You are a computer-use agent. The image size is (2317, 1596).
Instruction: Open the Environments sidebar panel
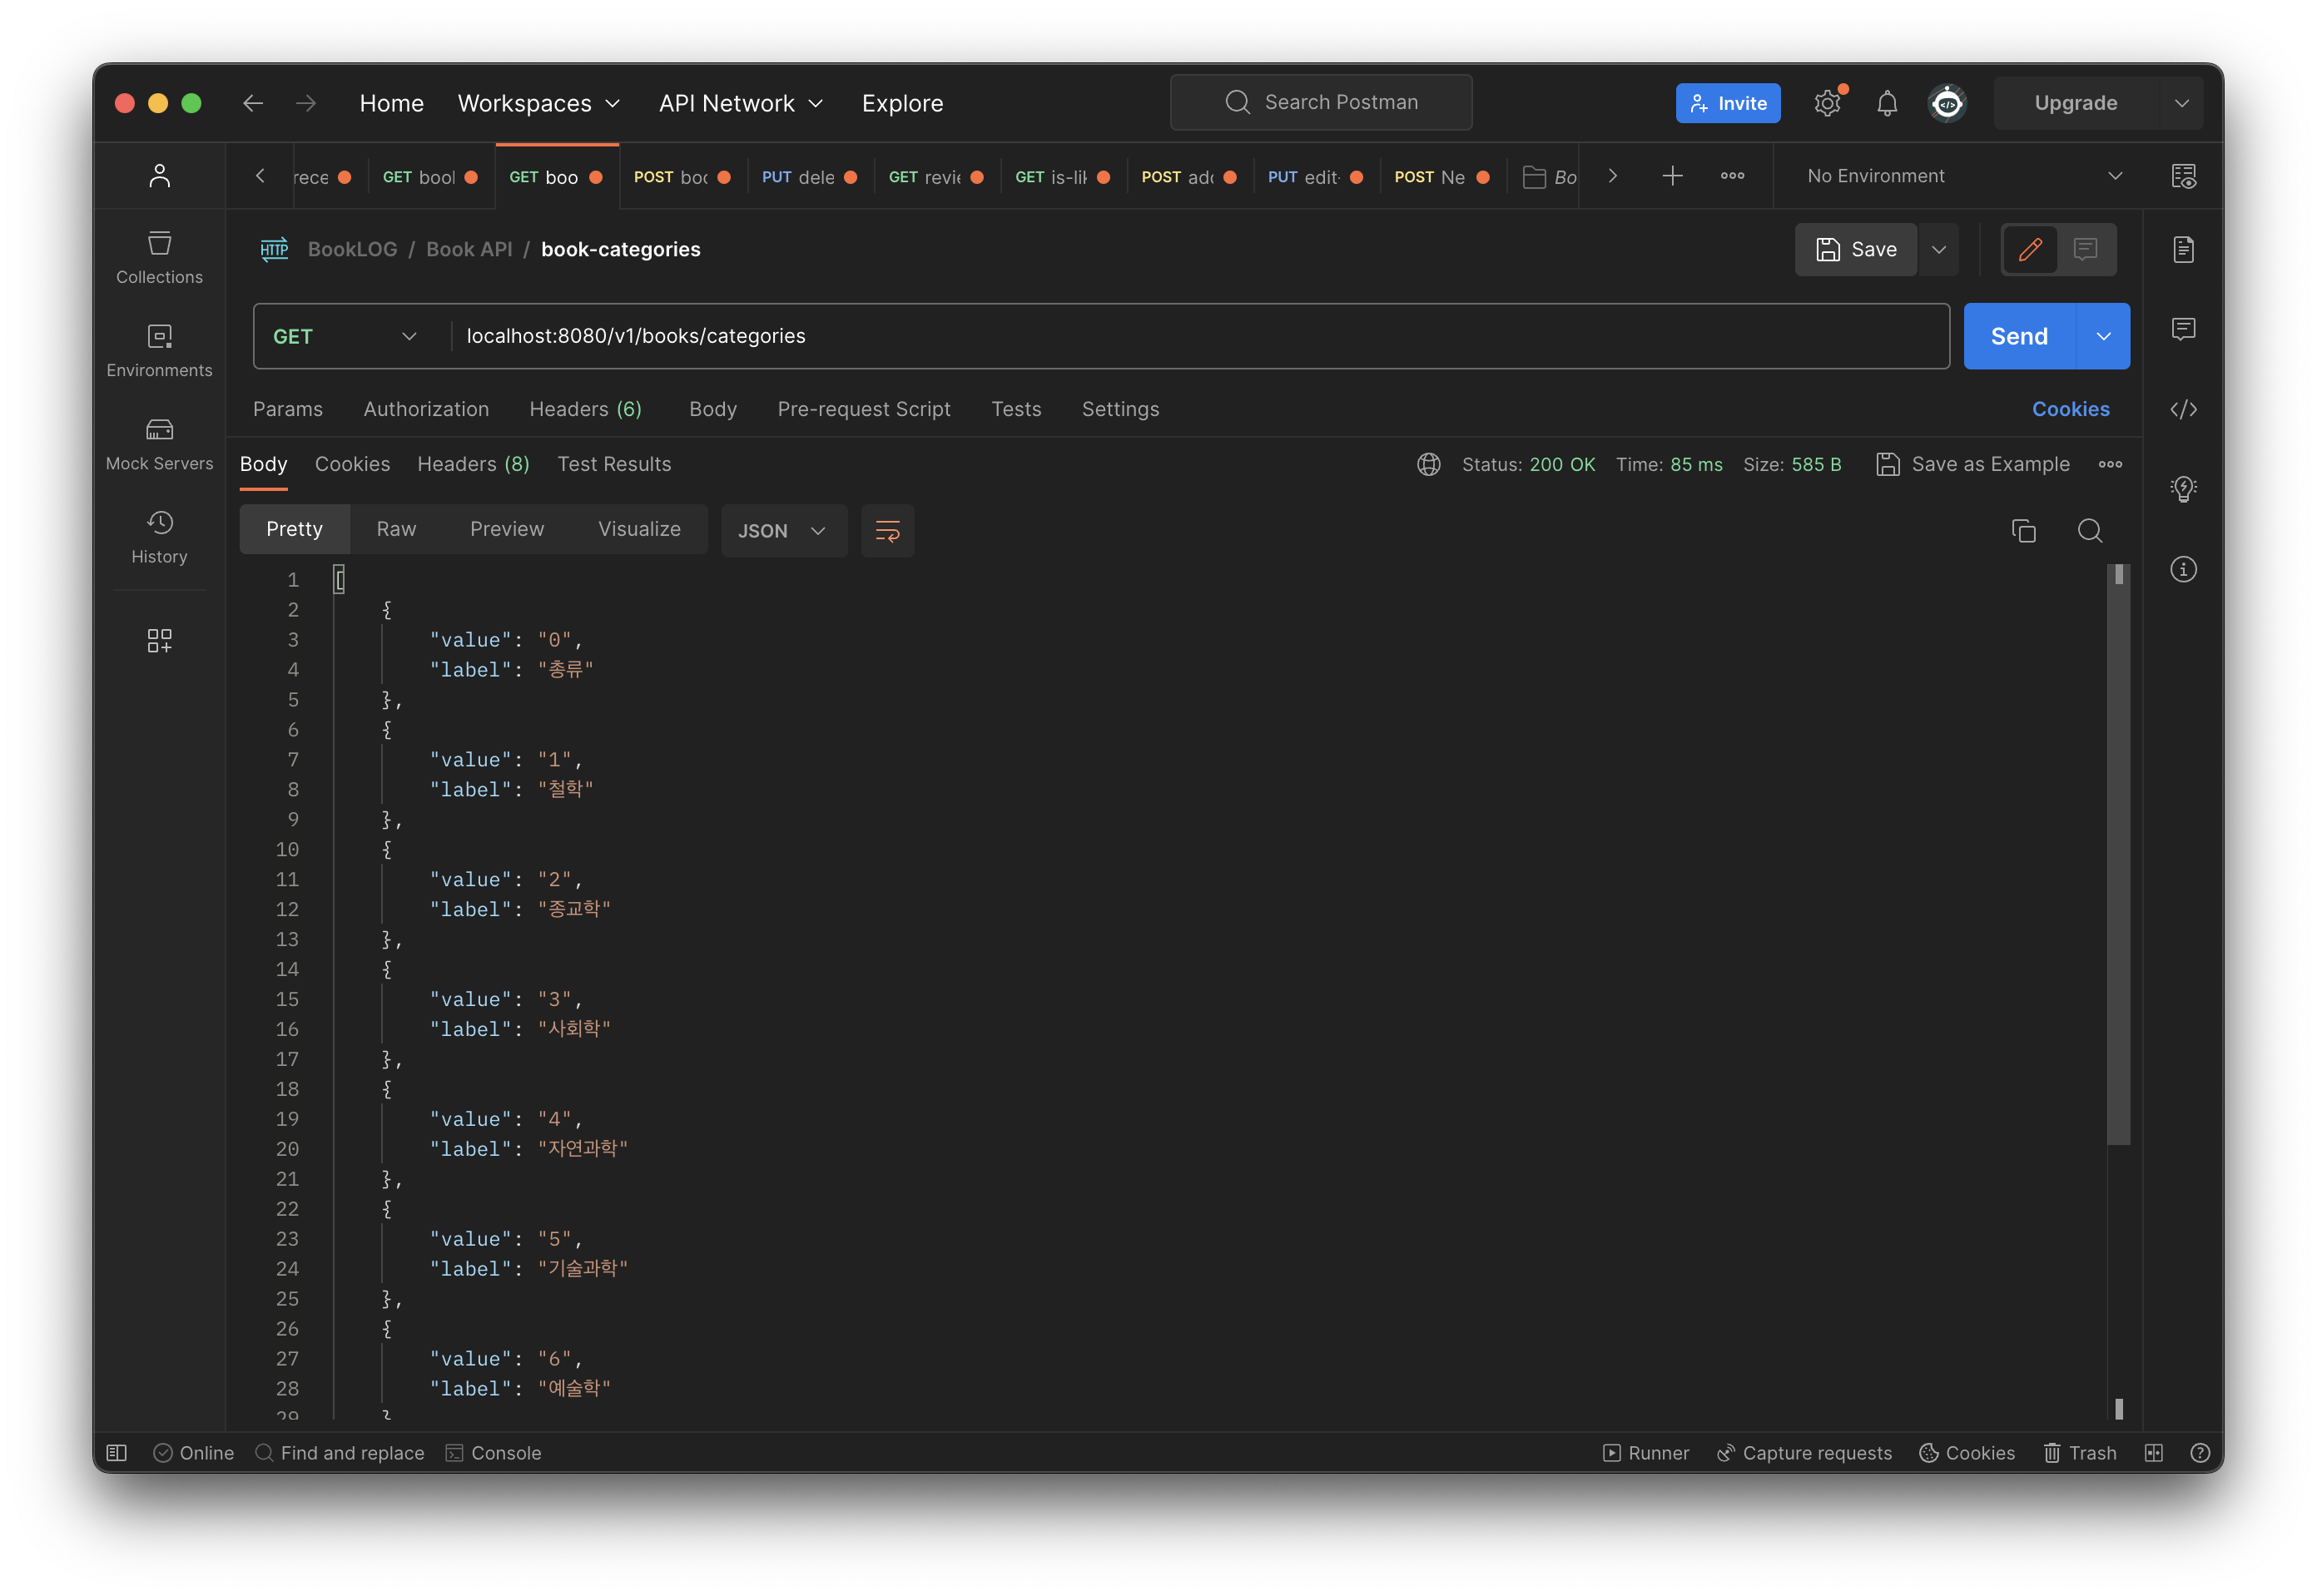(159, 351)
